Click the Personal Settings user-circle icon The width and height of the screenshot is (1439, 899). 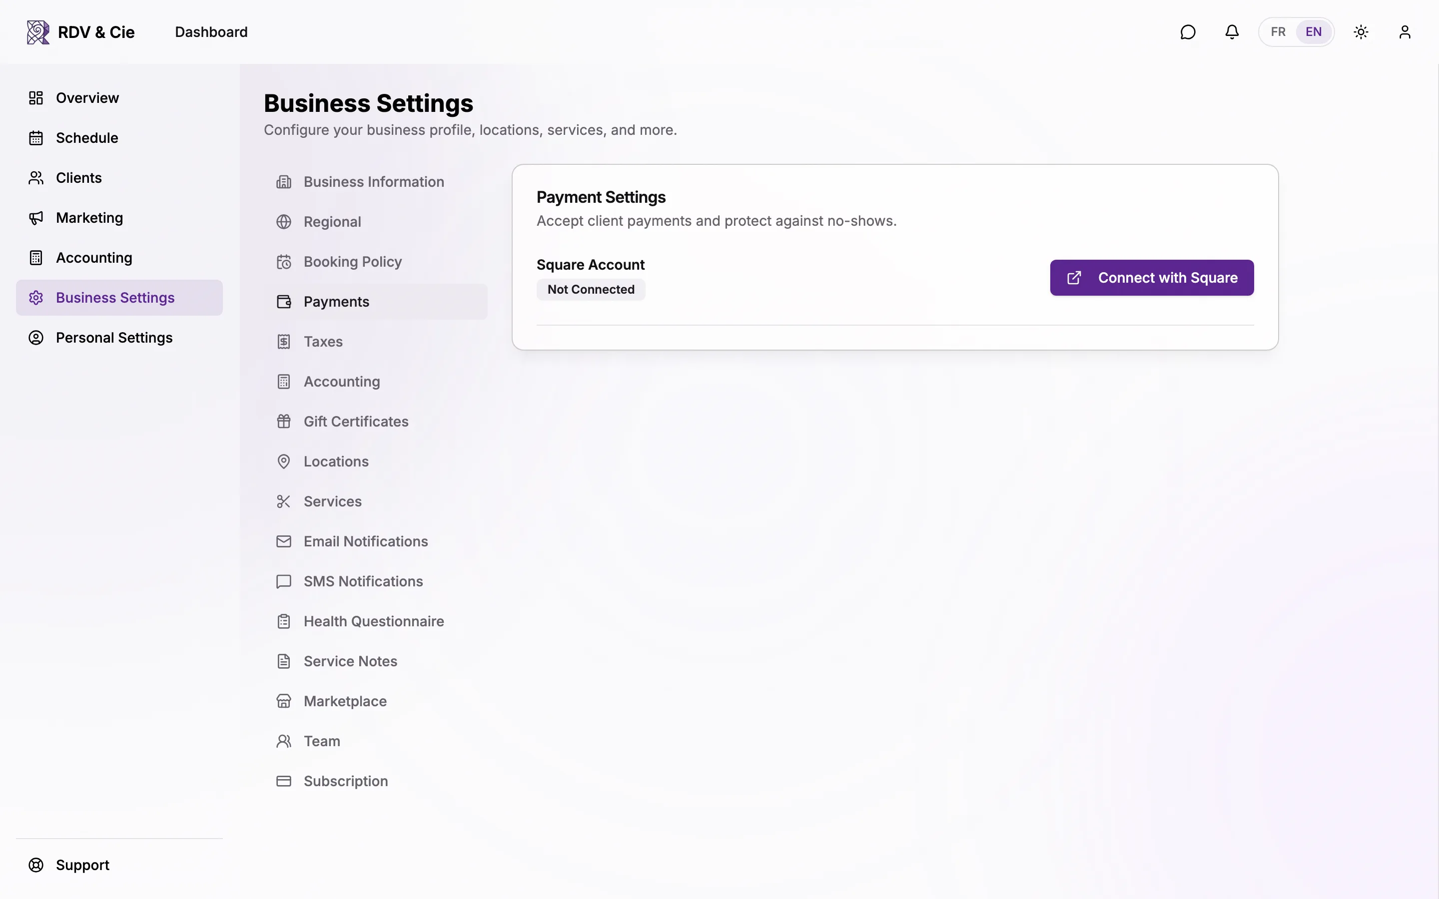click(36, 338)
